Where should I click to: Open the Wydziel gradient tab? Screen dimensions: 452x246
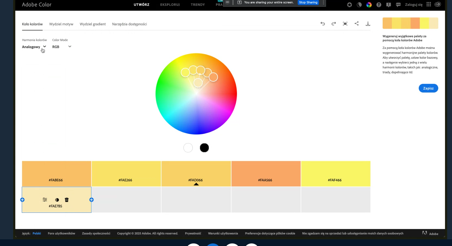pos(93,24)
